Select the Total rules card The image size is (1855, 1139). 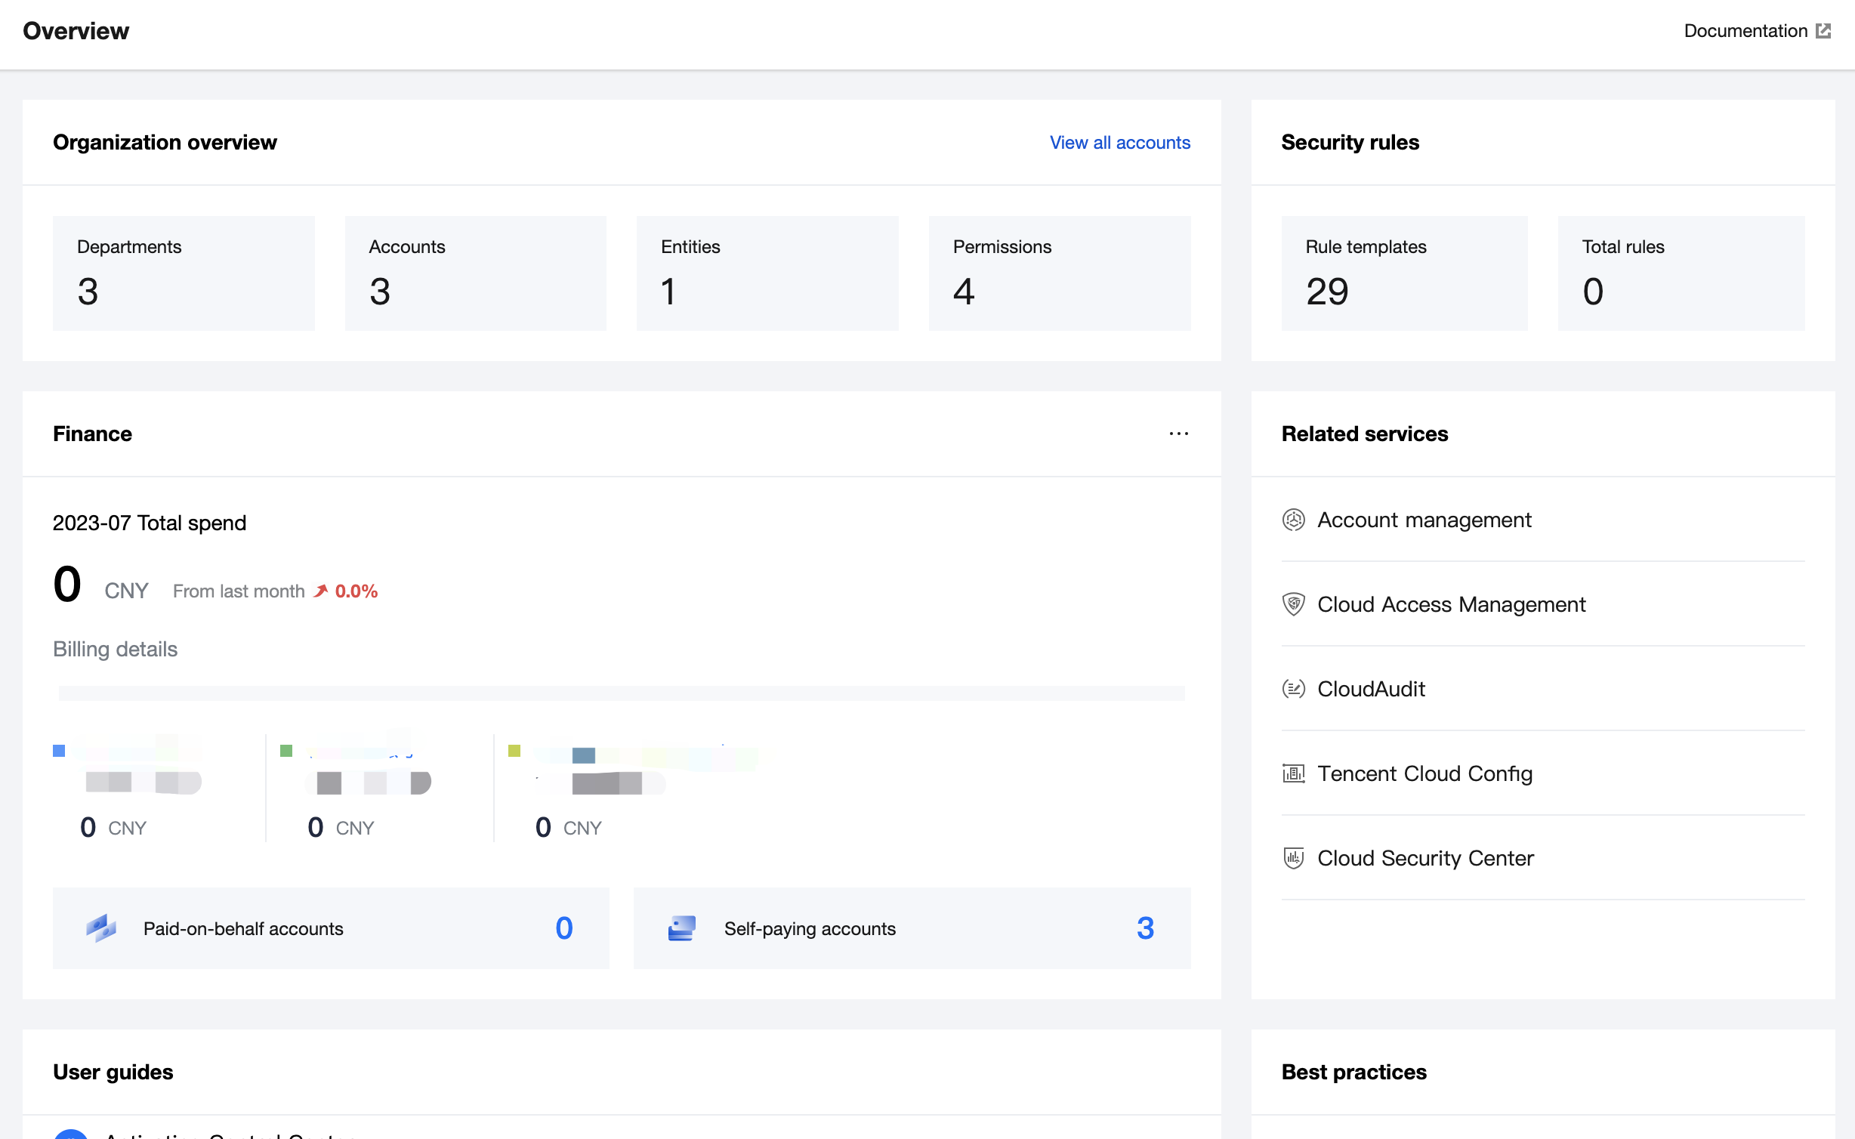coord(1681,273)
